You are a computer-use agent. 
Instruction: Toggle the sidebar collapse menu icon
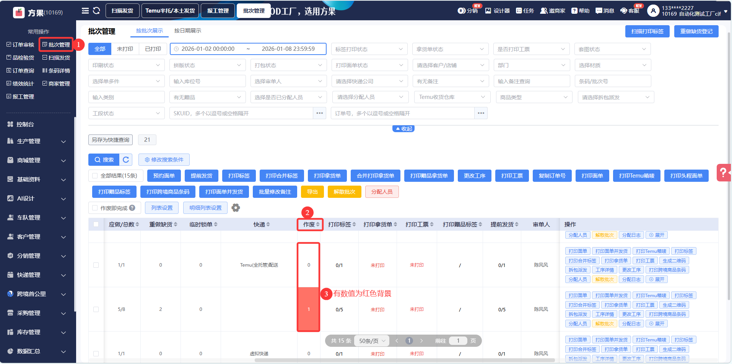pyautogui.click(x=85, y=11)
